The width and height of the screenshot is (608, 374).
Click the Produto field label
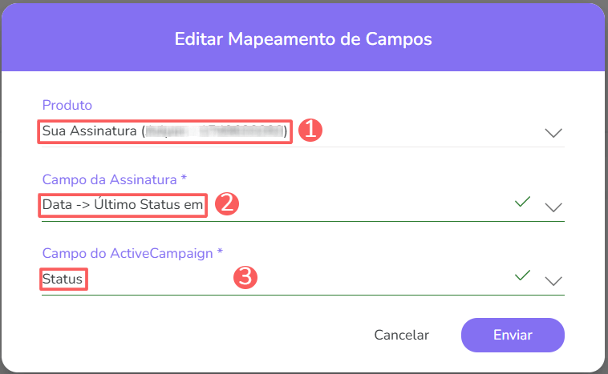[67, 105]
